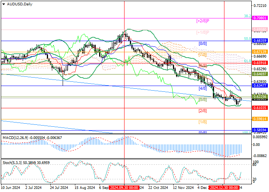Click the blue 0.68359 price tag
Screen dimensions: 269x192
point(260,40)
